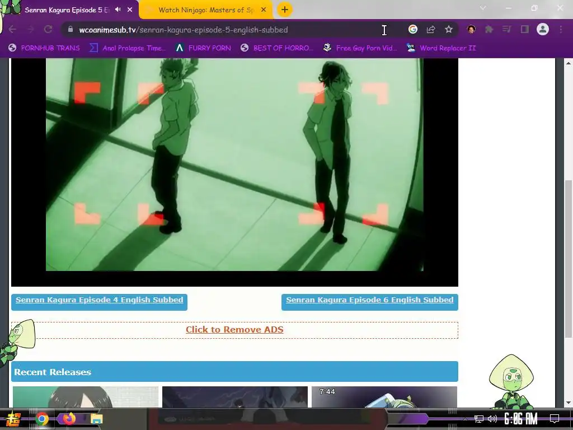Open the Recent Releases thumbnail marked 7:44

pos(384,397)
